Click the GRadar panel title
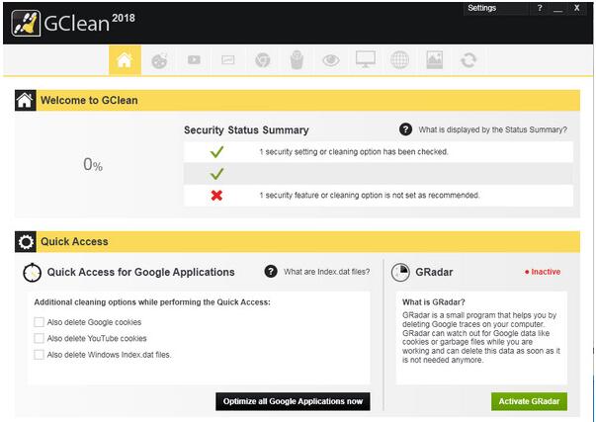The image size is (596, 422). pyautogui.click(x=434, y=272)
